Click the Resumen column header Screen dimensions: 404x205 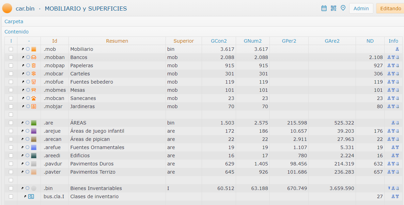click(x=117, y=41)
